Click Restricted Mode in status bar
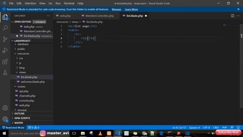243x137 pixels. pos(13,127)
